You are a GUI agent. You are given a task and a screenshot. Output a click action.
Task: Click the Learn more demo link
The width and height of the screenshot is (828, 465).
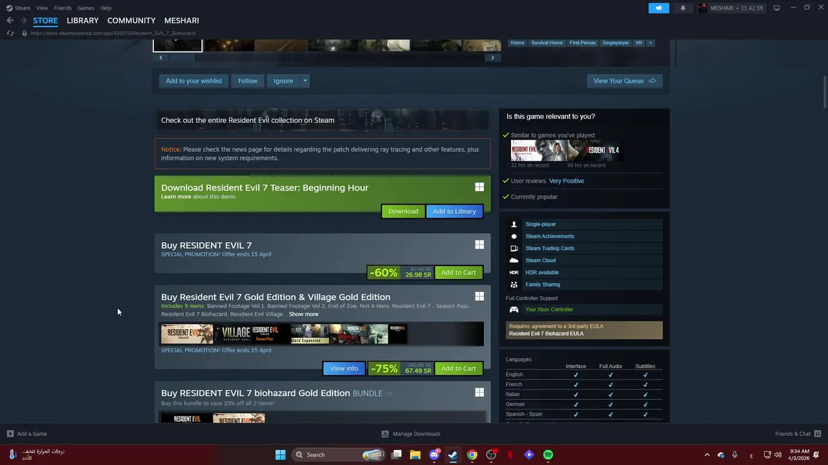point(176,196)
